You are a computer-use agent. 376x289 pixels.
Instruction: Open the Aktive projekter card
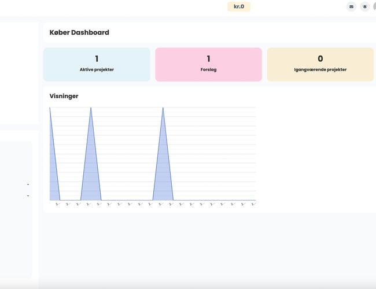coord(97,64)
